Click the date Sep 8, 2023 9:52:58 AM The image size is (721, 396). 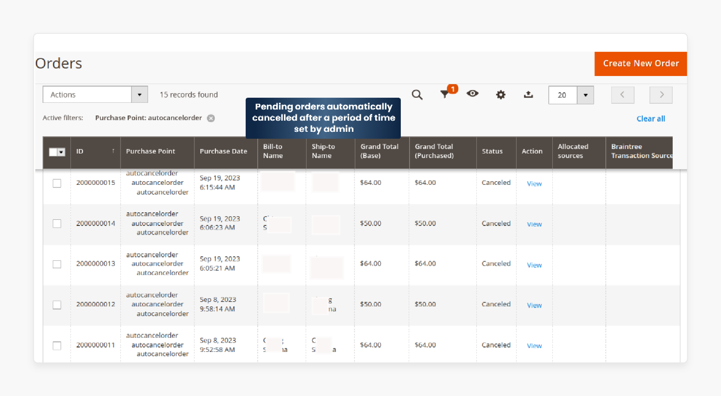pyautogui.click(x=218, y=345)
